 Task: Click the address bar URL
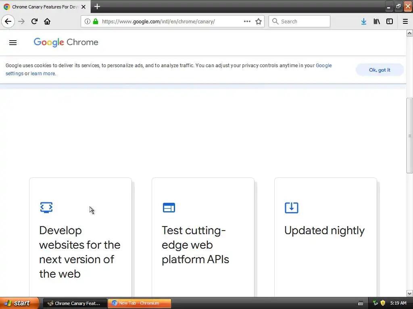(x=158, y=22)
